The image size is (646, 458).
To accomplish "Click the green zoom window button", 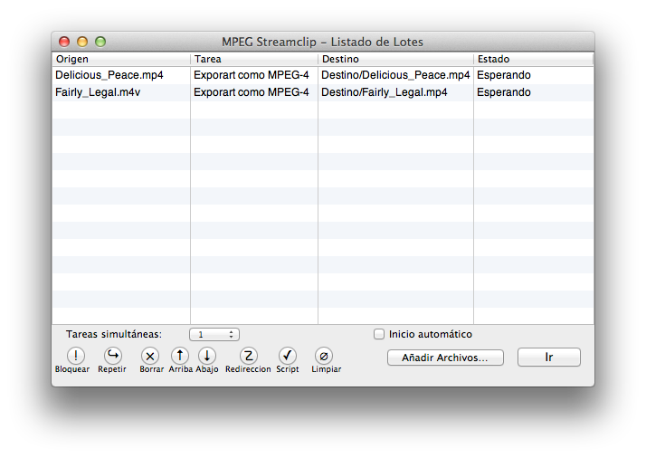I will pos(100,42).
